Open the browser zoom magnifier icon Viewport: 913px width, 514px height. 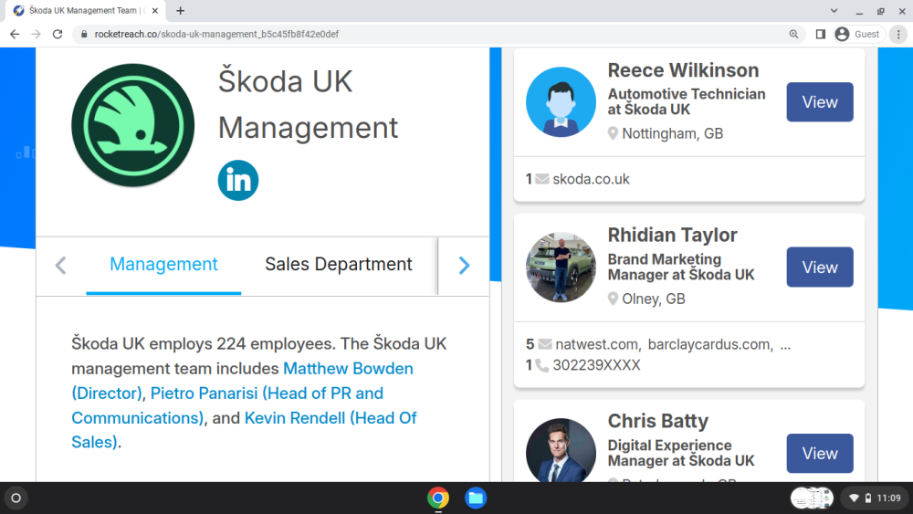pyautogui.click(x=793, y=35)
